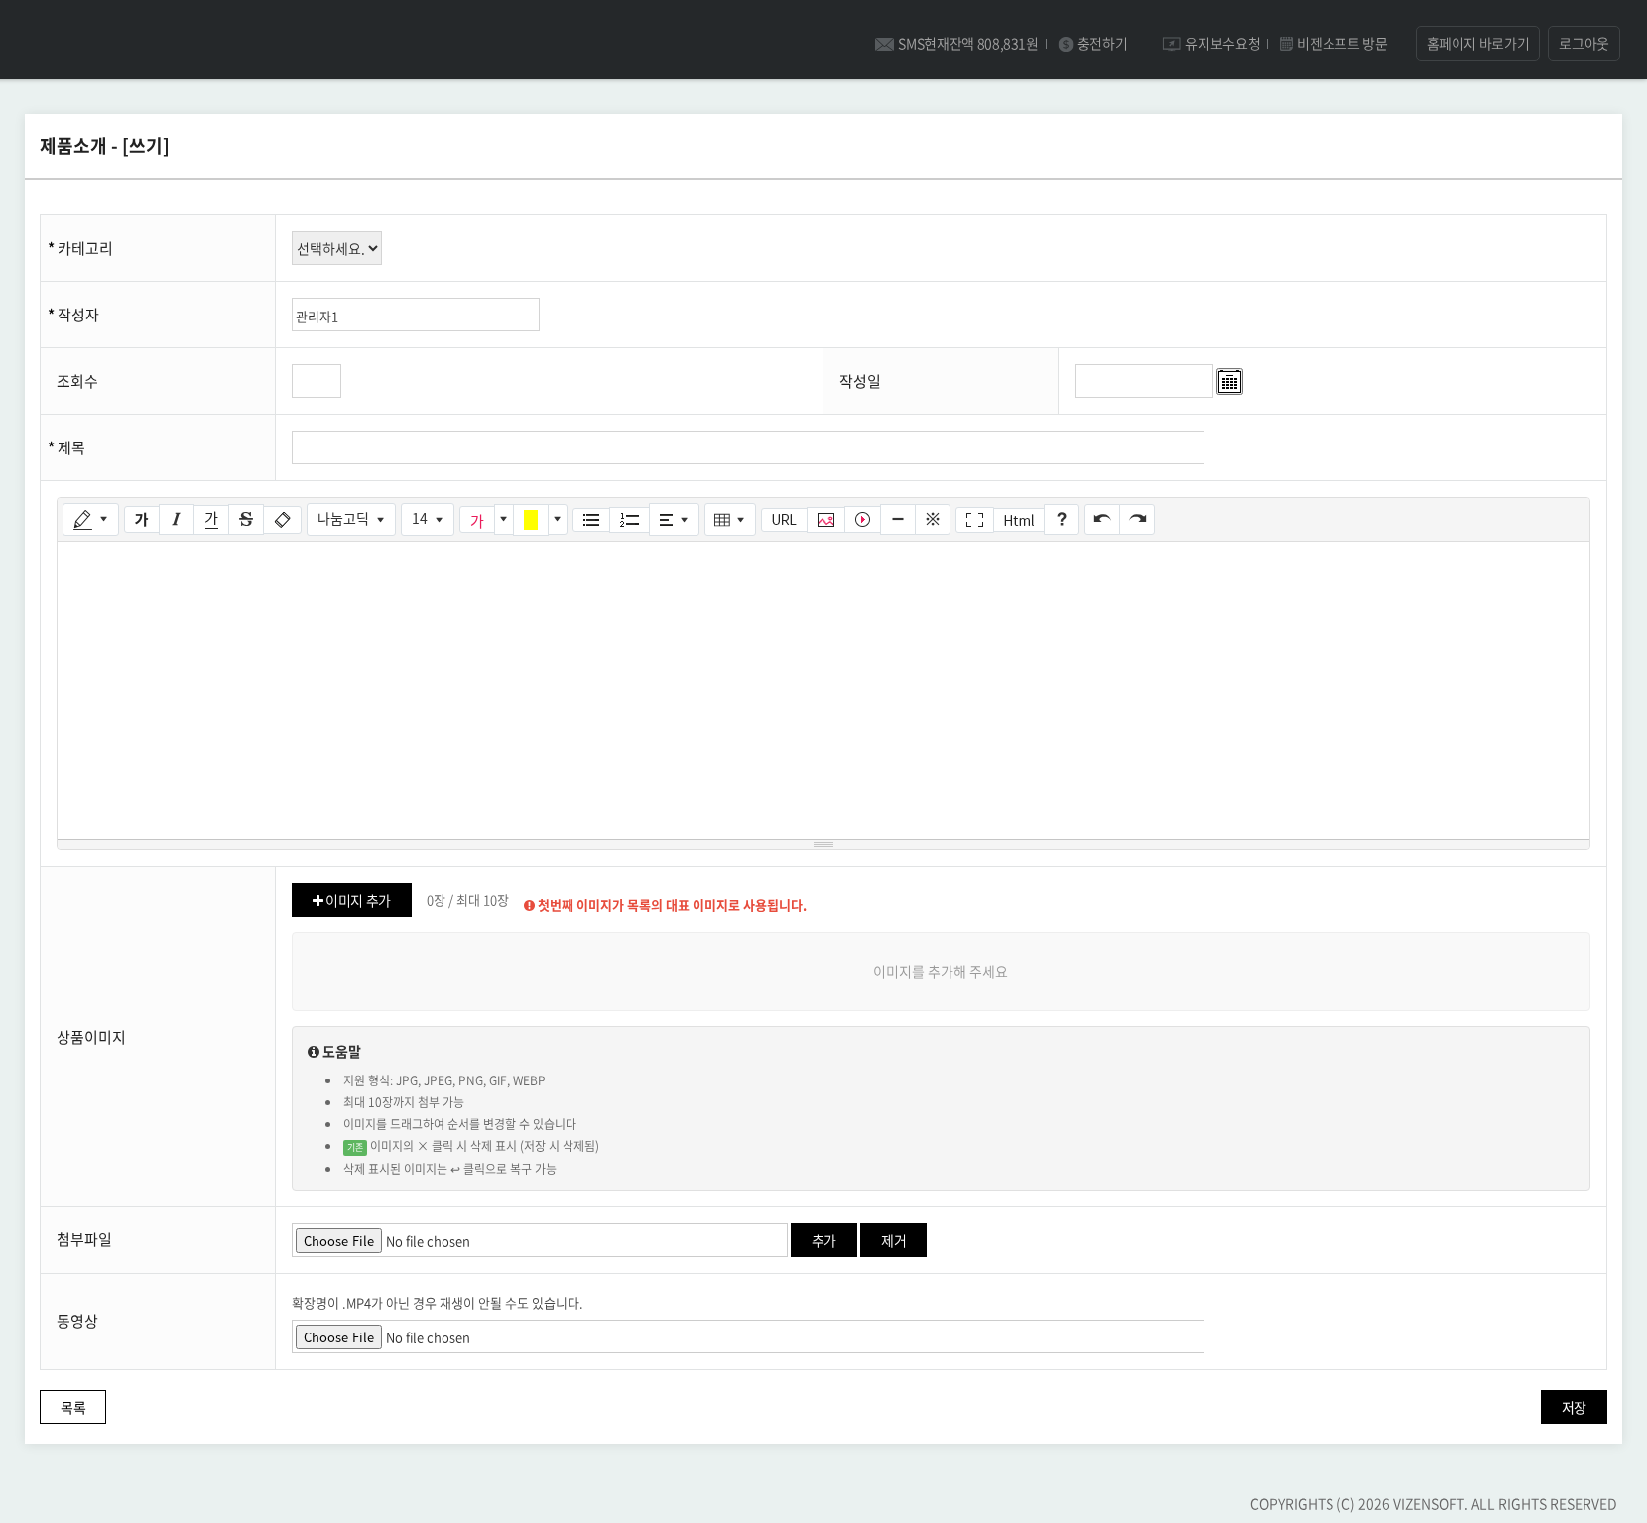1647x1523 pixels.
Task: Insert an image via editor toolbar
Action: tap(825, 520)
